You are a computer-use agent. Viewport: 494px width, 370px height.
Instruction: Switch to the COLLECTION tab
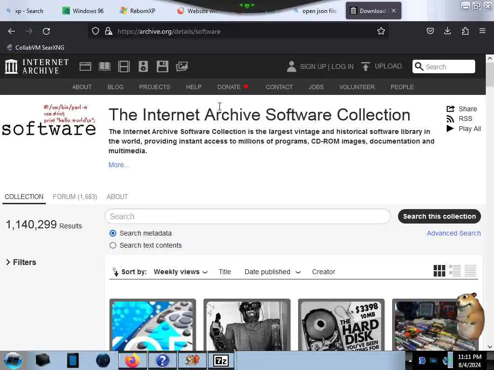point(24,197)
